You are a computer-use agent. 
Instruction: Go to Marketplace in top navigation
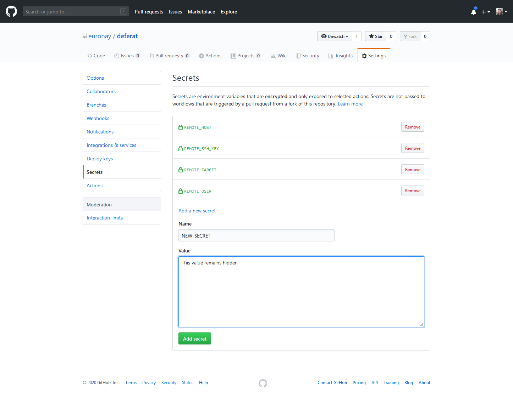pyautogui.click(x=201, y=12)
